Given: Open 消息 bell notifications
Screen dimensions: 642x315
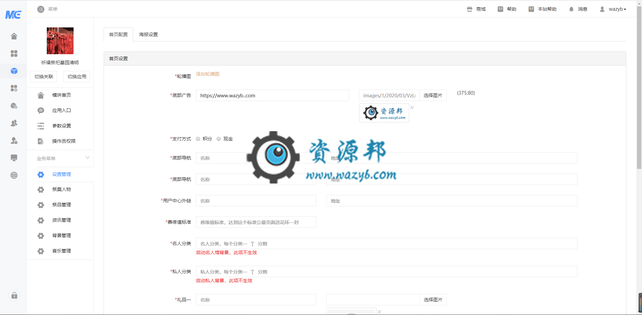Looking at the screenshot, I should [571, 9].
